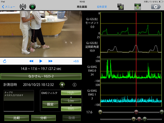Image resolution: width=164 pixels, height=123 pixels.
Task: Tap the green up-down arrows icon
Action: (x=138, y=7)
